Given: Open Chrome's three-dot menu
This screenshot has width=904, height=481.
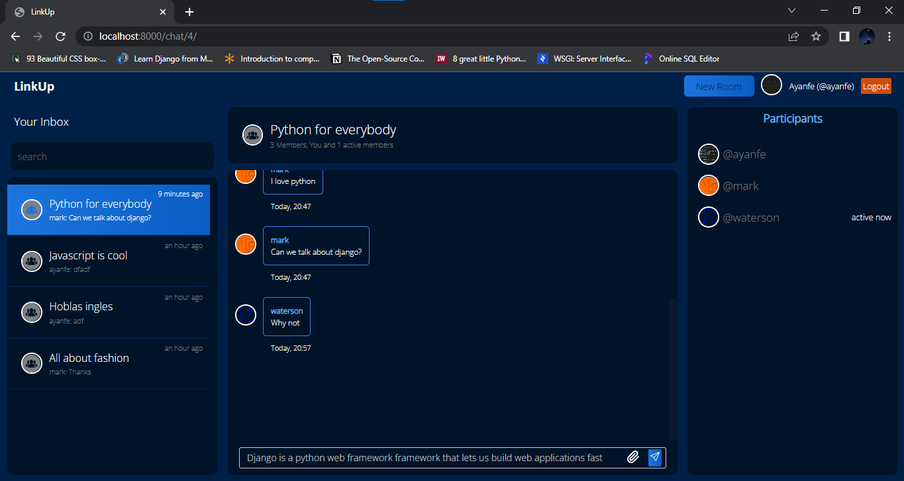Looking at the screenshot, I should coord(889,36).
